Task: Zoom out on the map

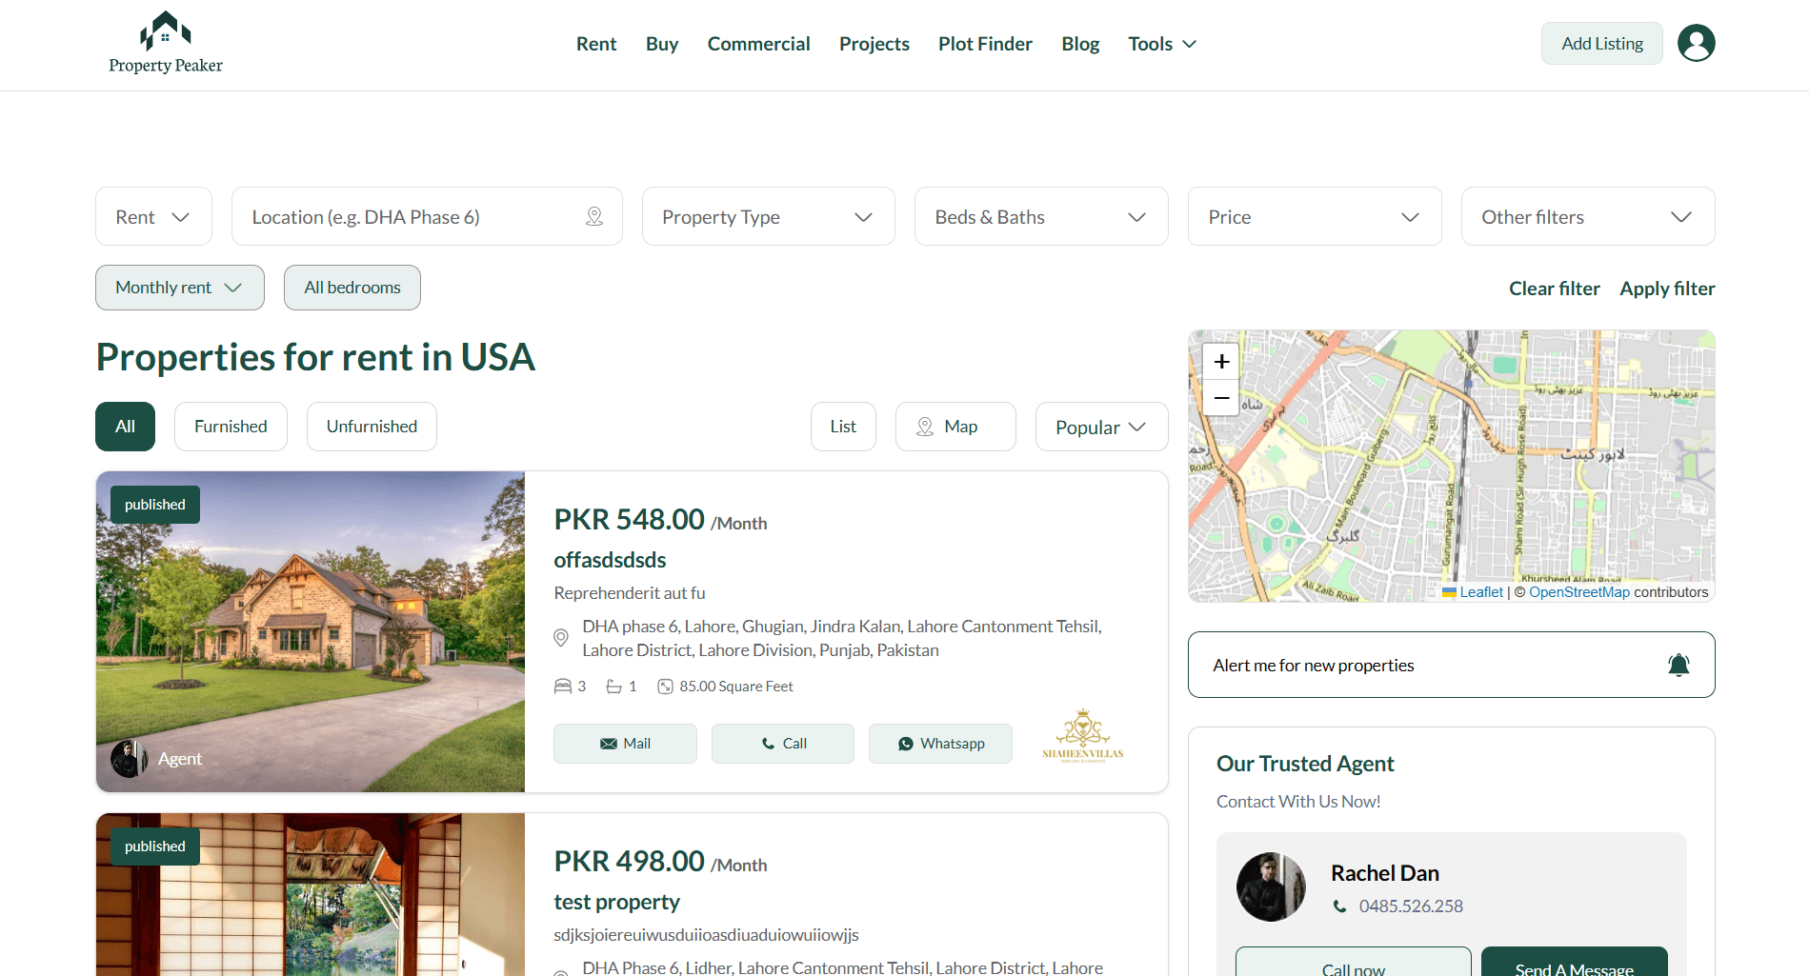Action: [1221, 397]
